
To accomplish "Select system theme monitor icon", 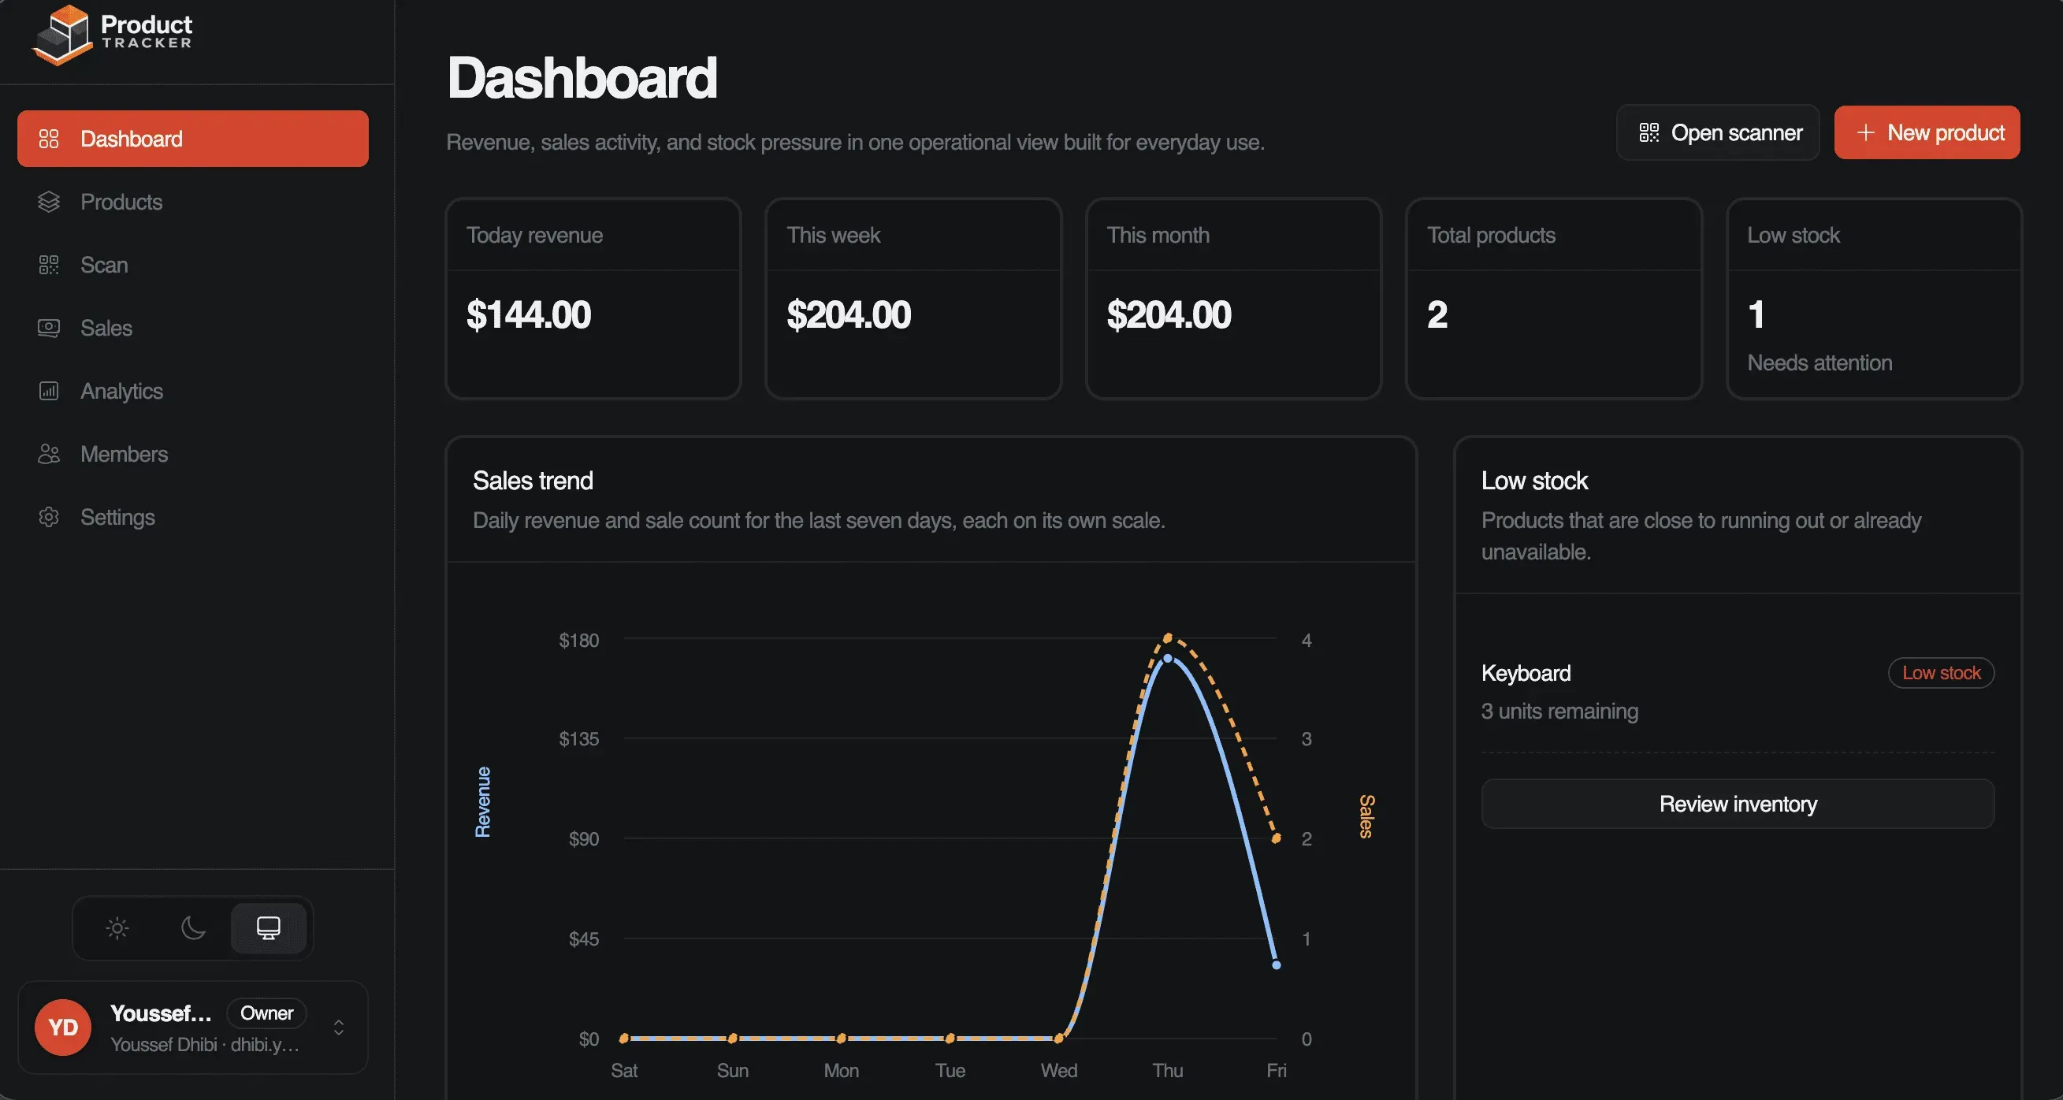I will coord(268,928).
